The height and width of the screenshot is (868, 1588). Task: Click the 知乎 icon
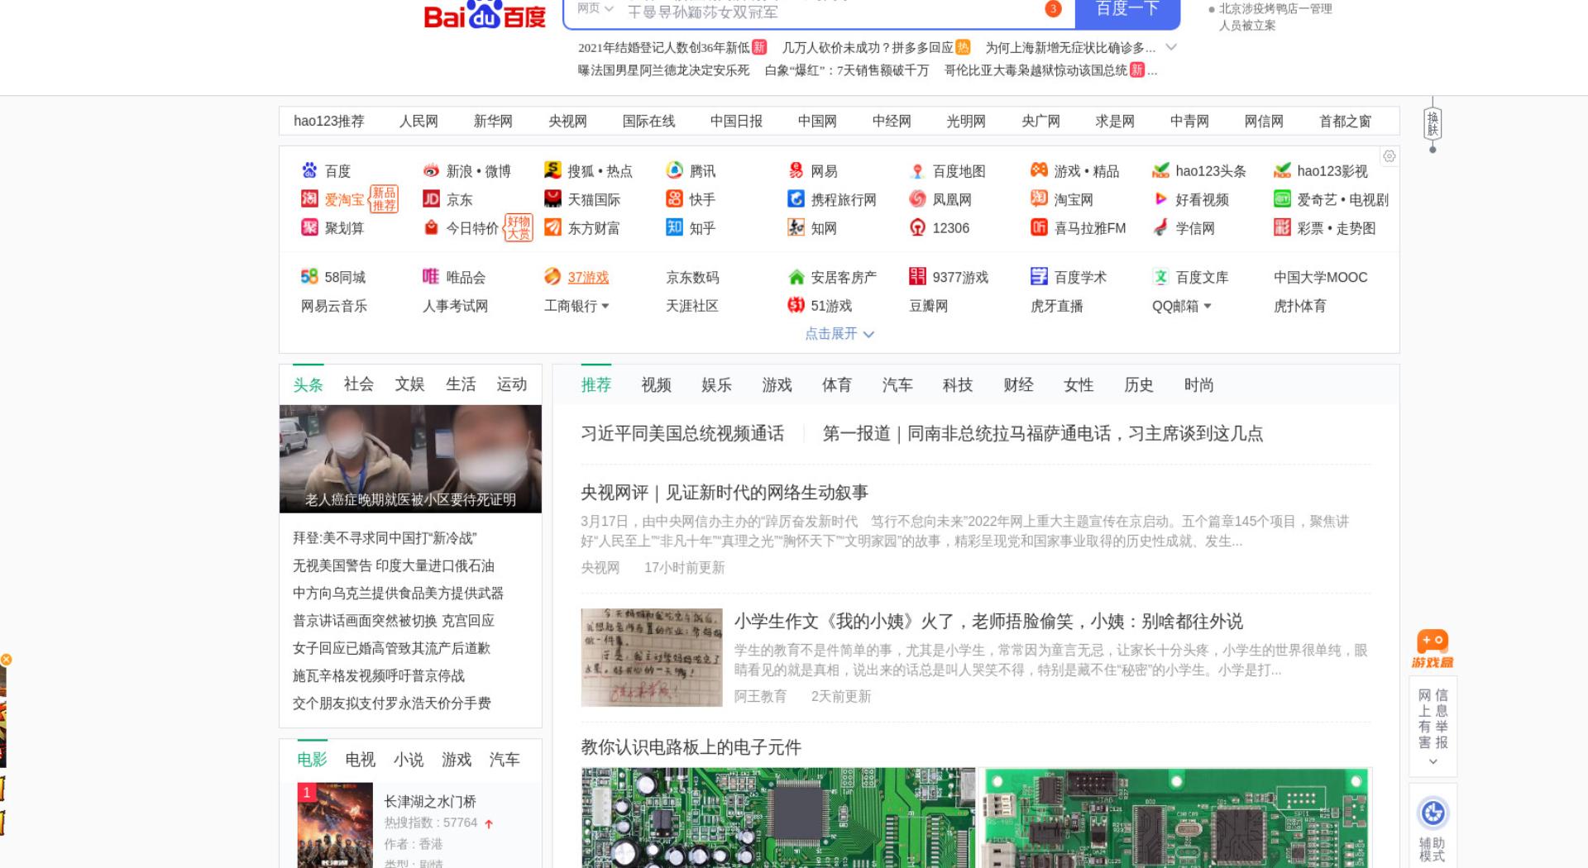674,227
